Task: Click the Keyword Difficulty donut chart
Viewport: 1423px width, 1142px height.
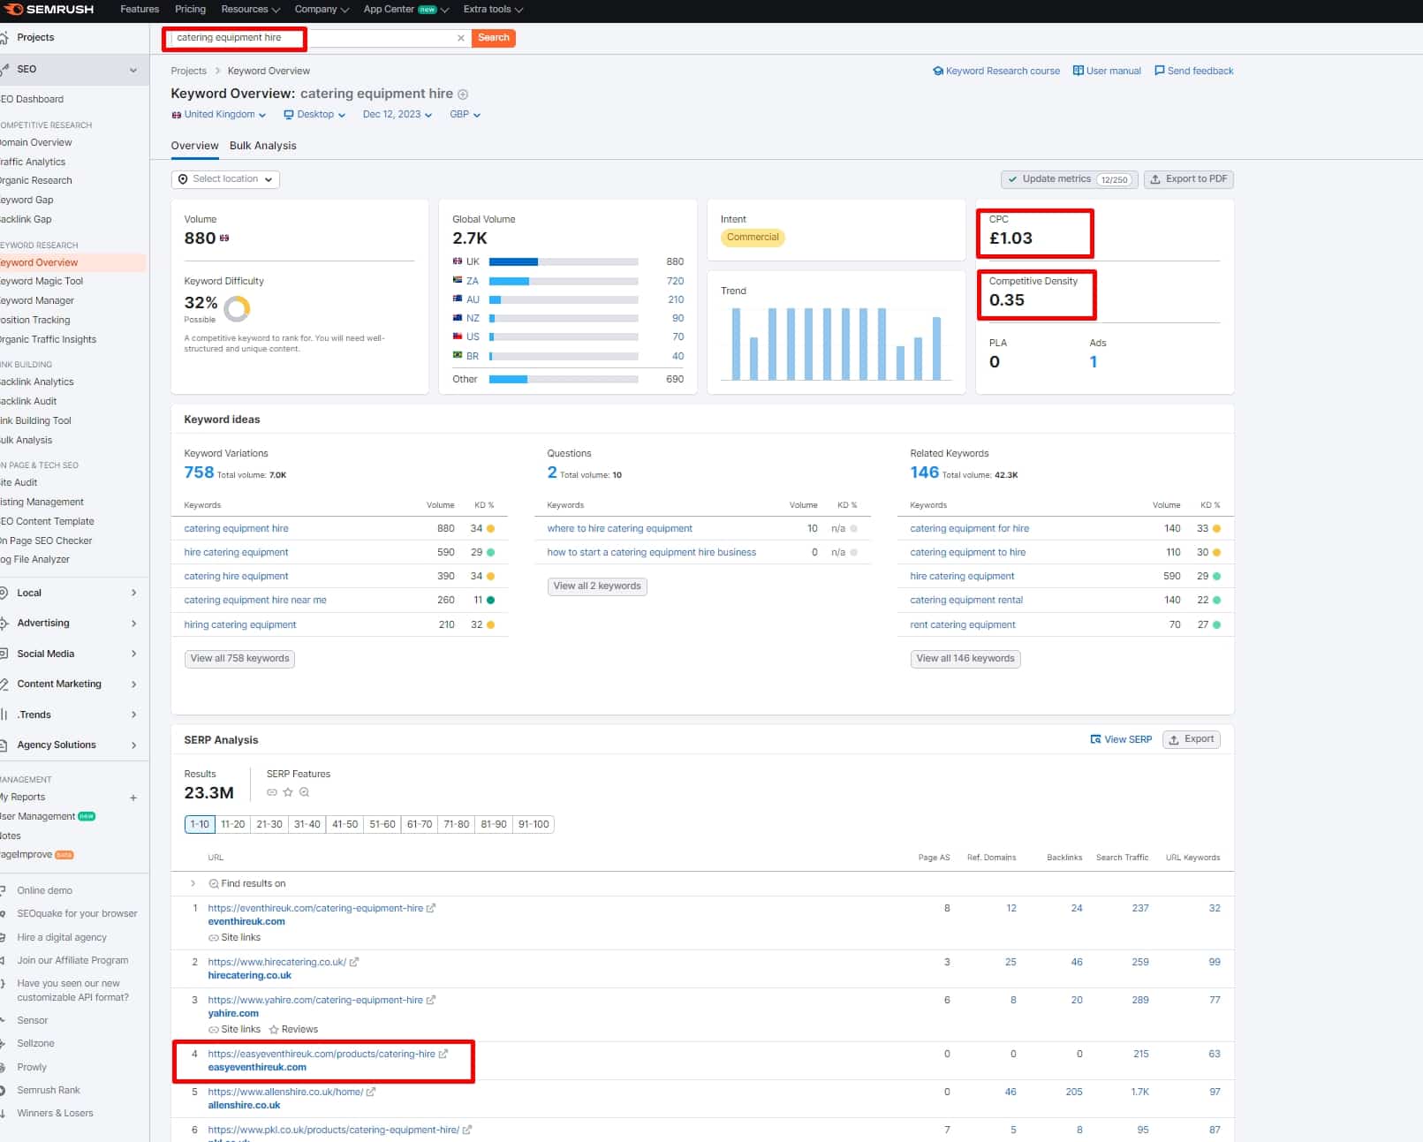Action: point(237,308)
